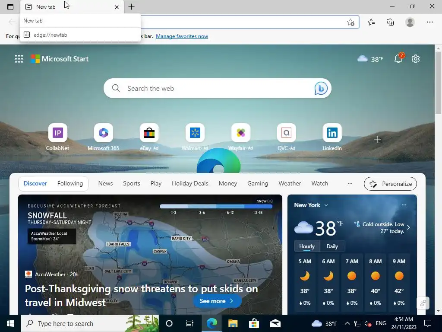Click taskbar Type here to search box

(90, 323)
